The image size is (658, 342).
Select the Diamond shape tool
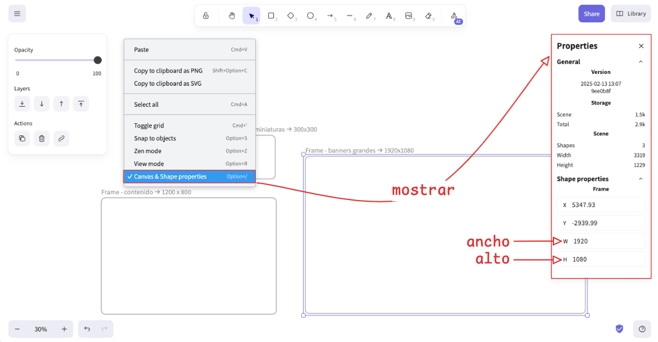pos(290,16)
